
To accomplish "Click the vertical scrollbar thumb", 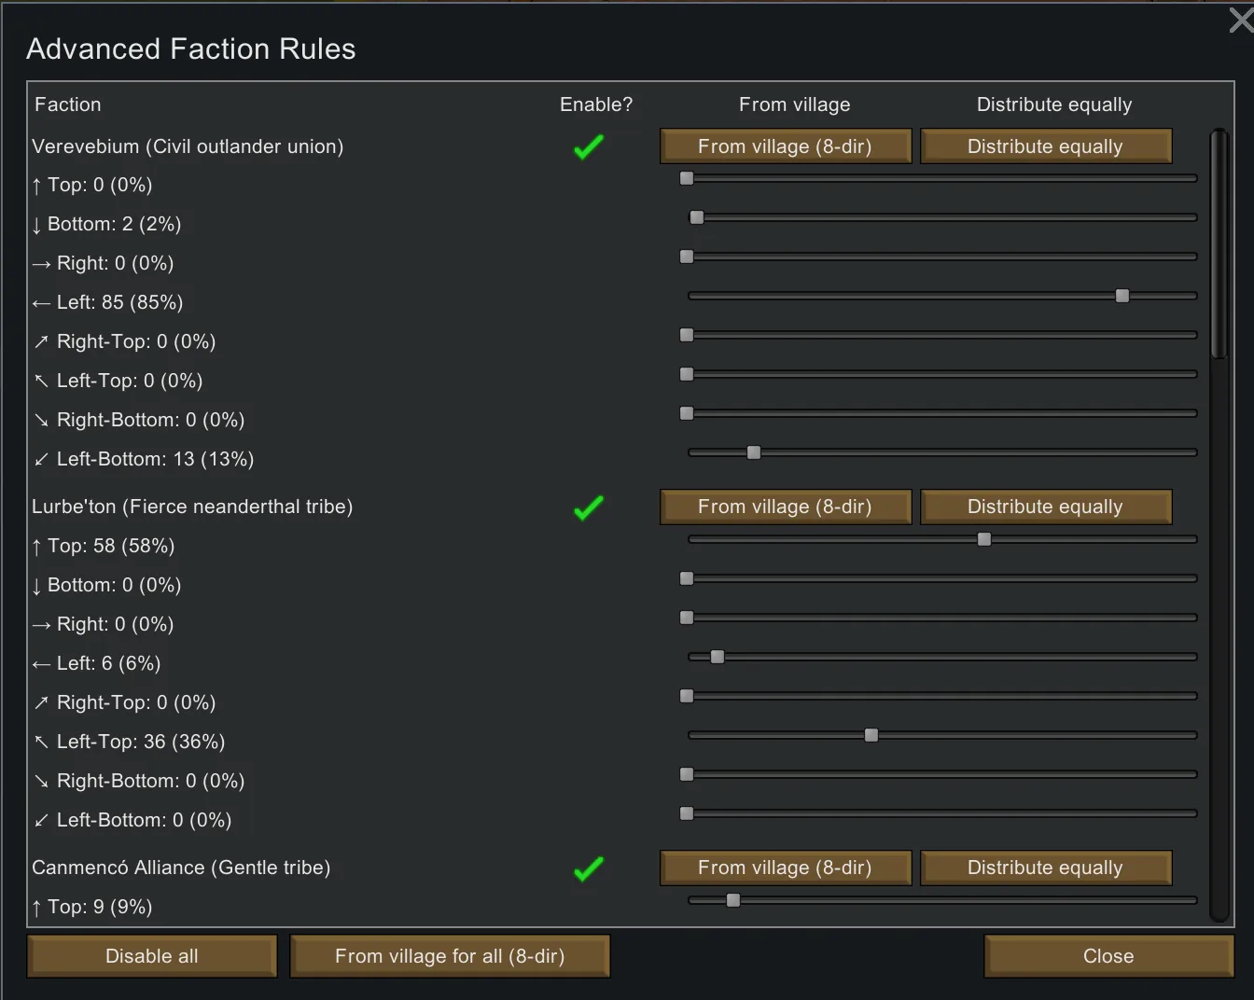I will 1219,244.
